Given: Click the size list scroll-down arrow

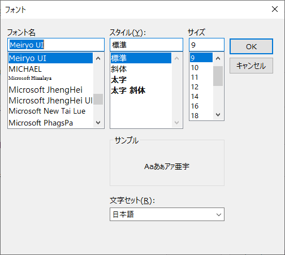Looking at the screenshot, I should click(x=218, y=115).
